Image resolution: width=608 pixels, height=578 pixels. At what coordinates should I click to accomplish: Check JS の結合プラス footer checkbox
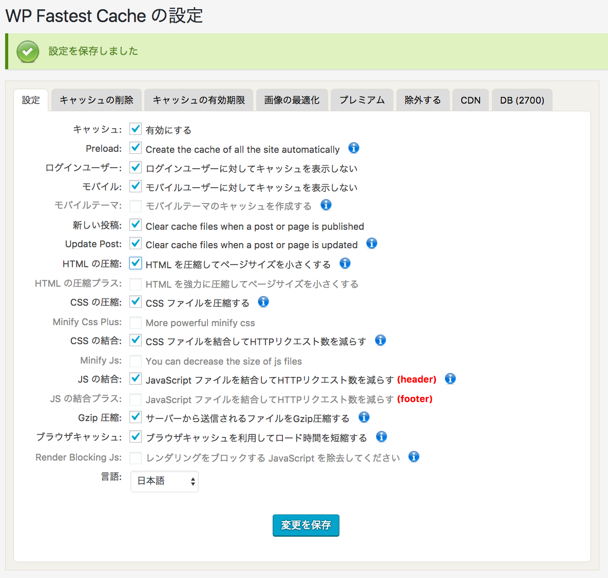pos(136,399)
